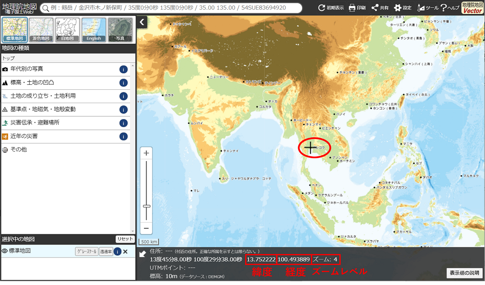This screenshot has height=285, width=485.
Task: Collapse the left side panel arrow
Action: pos(142,22)
